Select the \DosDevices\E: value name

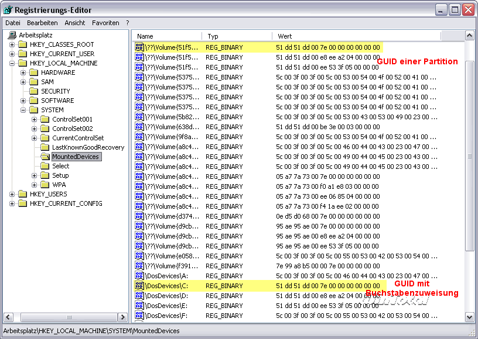pos(166,306)
